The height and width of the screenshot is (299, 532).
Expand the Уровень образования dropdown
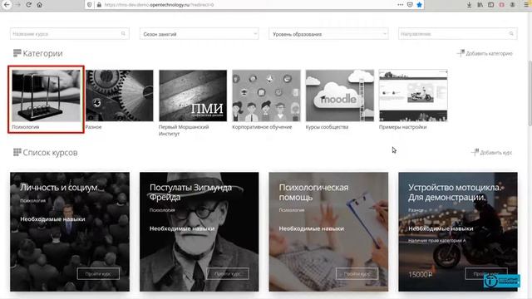[328, 33]
